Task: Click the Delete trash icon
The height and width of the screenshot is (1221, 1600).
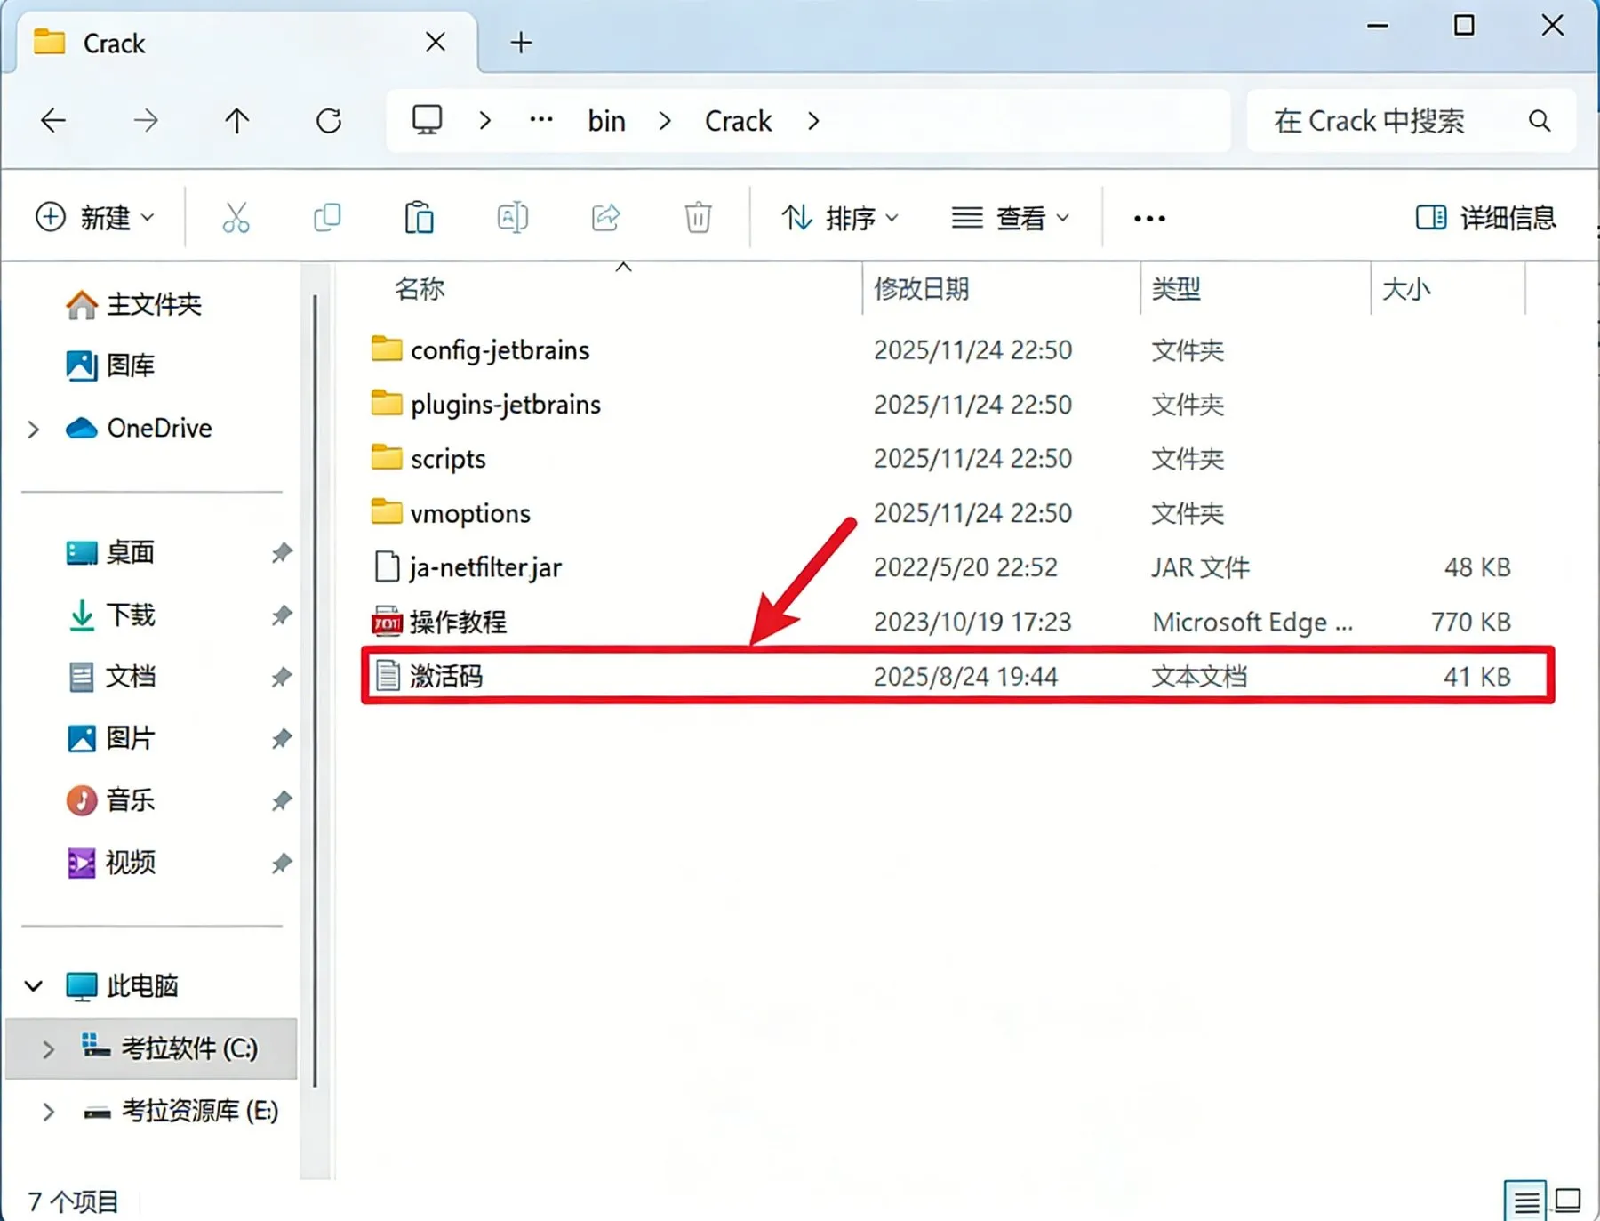Action: (x=698, y=218)
